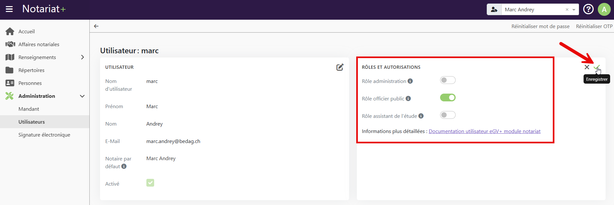Toggle the Activé checkbox
The width and height of the screenshot is (614, 205).
point(150,183)
